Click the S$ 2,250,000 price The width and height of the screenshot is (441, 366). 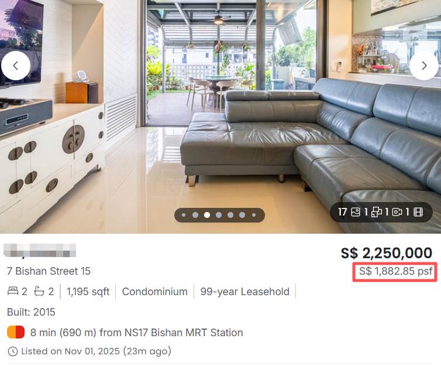387,253
